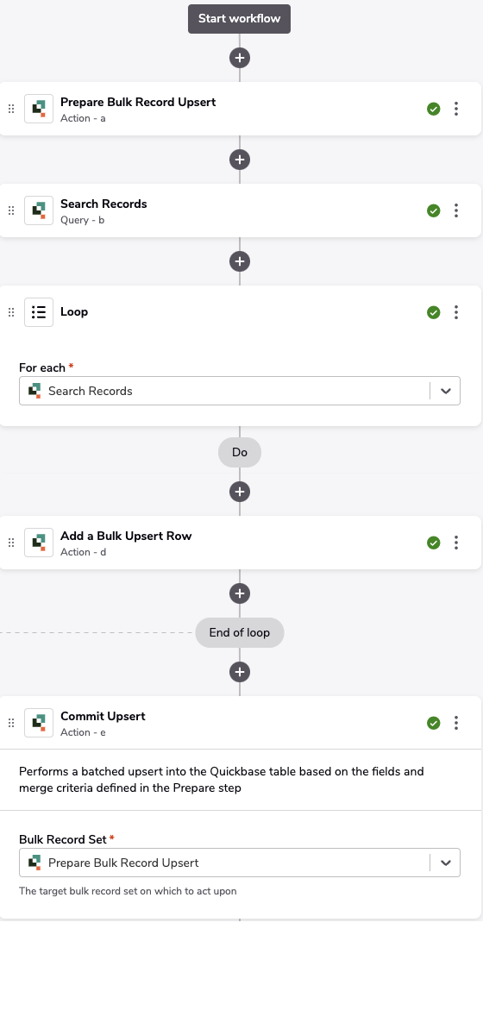This screenshot has width=483, height=1023.
Task: Click the Quickbase icon on Search Records
Action: coord(39,210)
